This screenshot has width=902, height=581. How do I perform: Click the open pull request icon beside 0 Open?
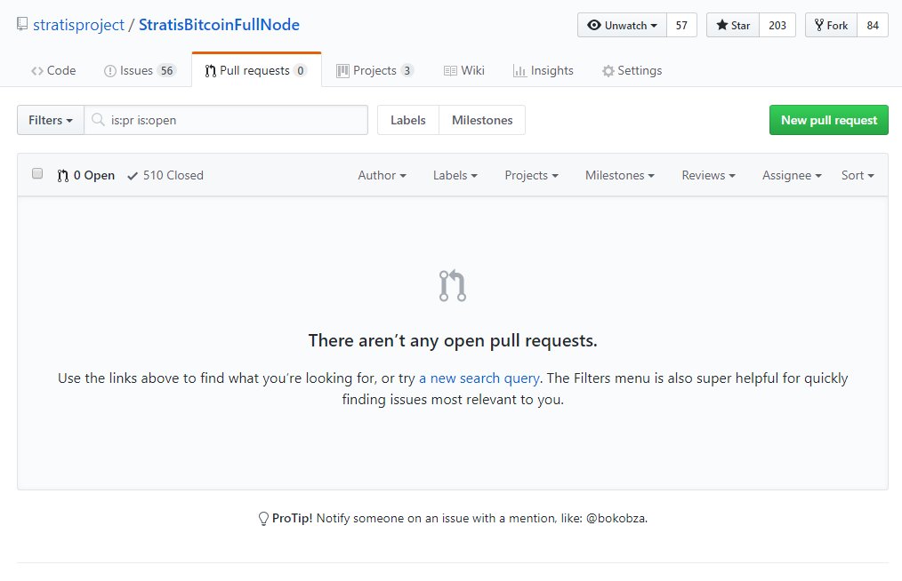point(62,175)
